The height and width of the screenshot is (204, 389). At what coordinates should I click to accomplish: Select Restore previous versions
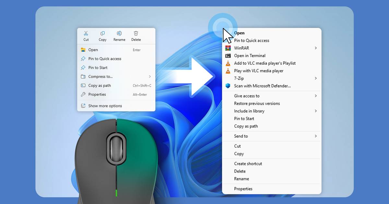coord(257,103)
